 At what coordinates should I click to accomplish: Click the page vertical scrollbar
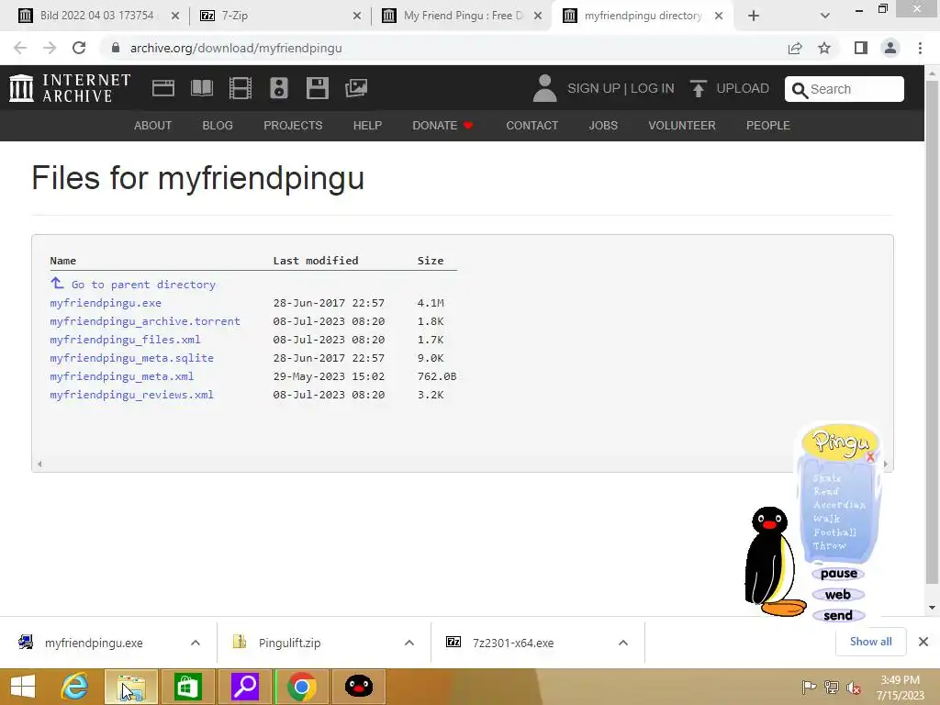tap(932, 331)
